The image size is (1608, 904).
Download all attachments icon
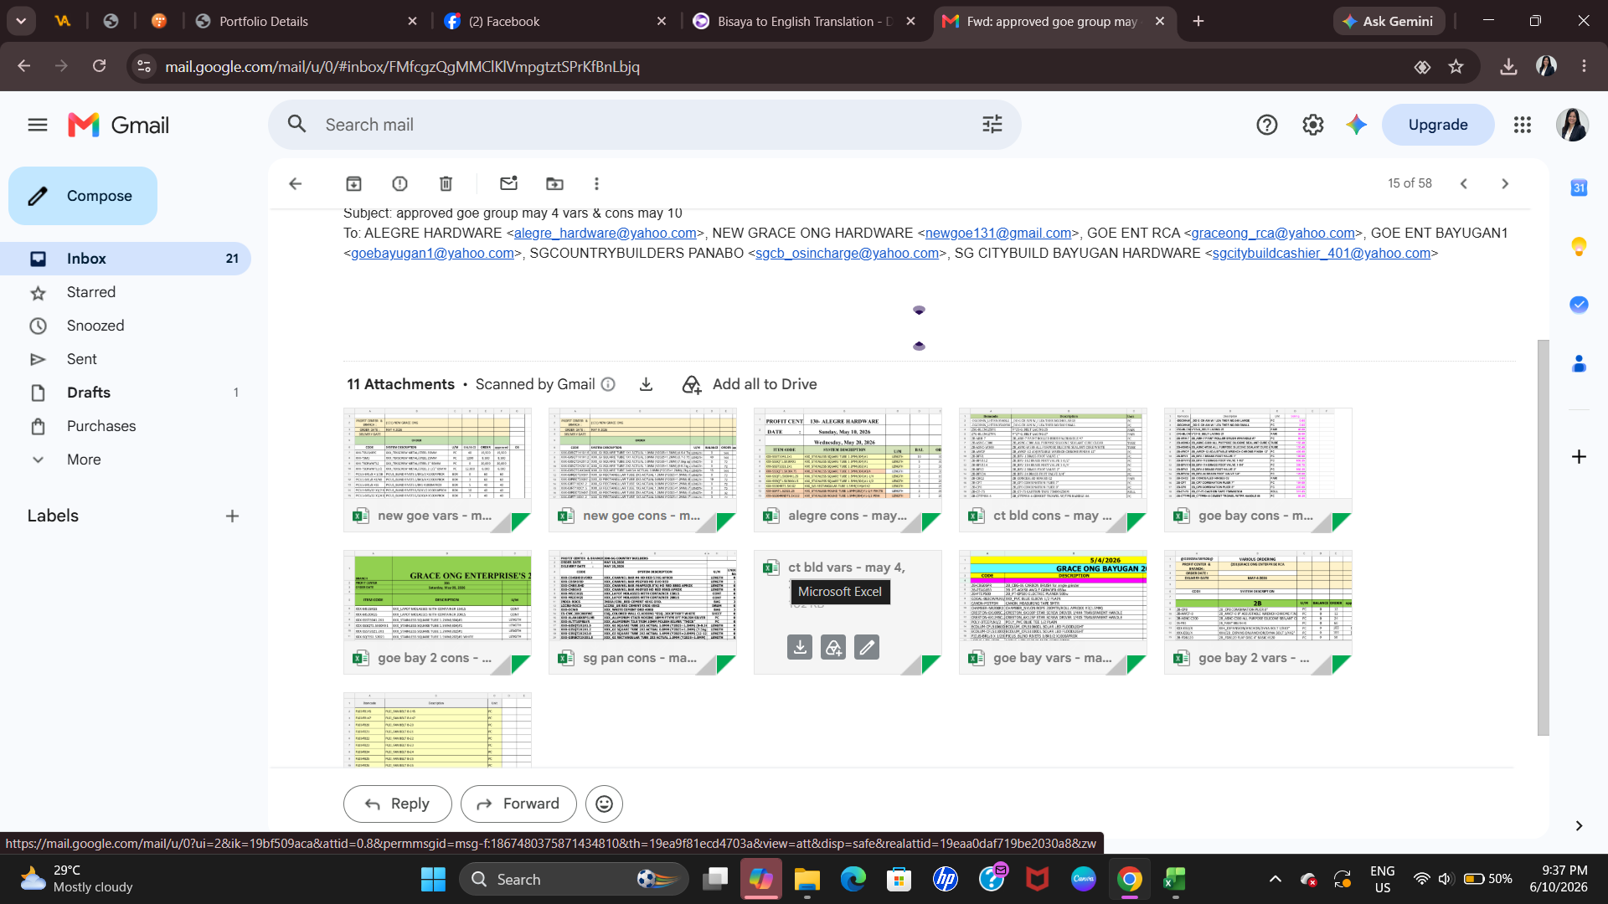tap(646, 384)
